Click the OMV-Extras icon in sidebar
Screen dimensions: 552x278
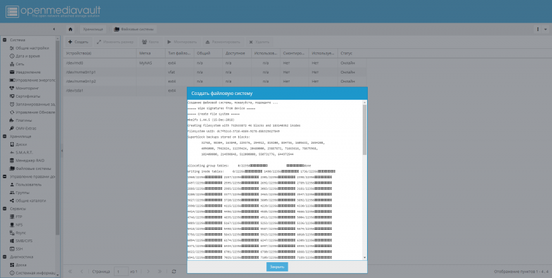click(12, 129)
